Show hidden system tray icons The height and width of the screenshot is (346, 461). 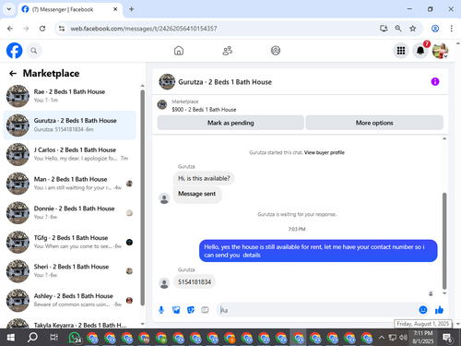point(382,338)
